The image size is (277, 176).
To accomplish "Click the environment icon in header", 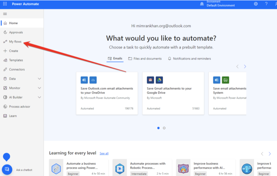I will [202, 4].
